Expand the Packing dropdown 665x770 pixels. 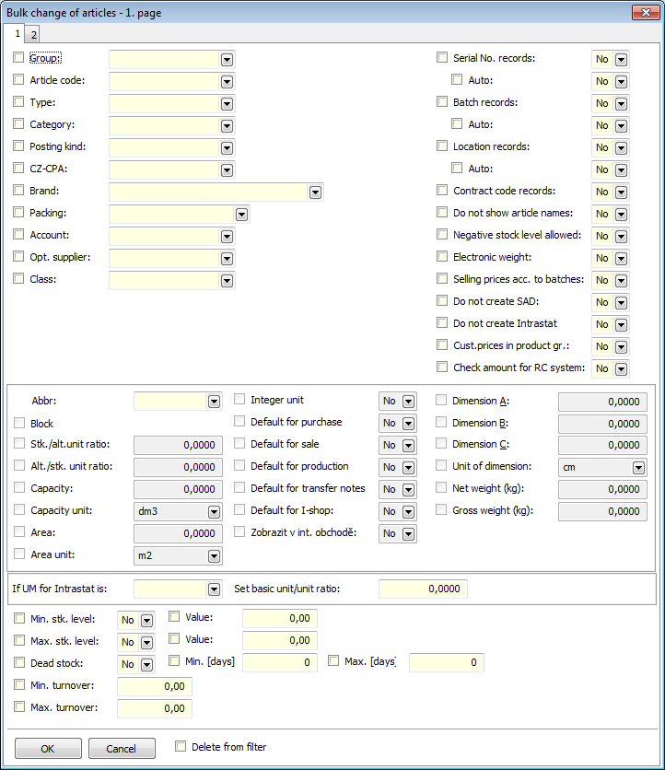tap(241, 214)
